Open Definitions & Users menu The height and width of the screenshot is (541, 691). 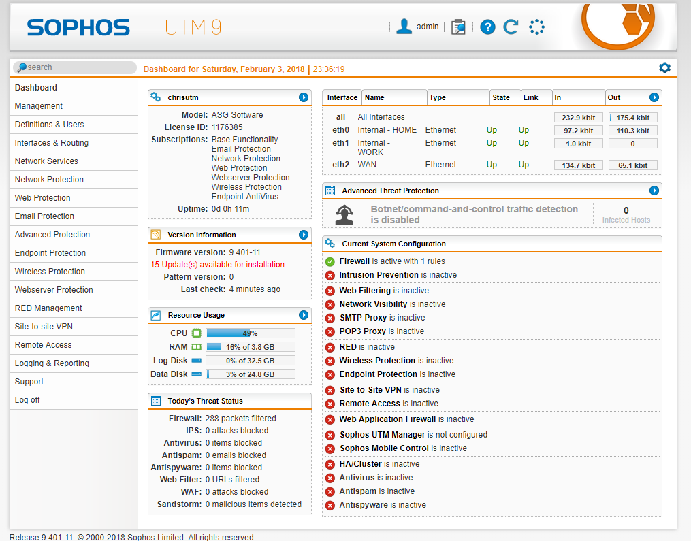point(74,125)
